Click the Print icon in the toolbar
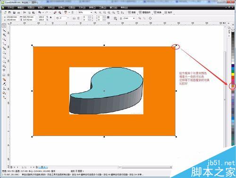Viewport: 236px width, 178px height. (x=19, y=12)
